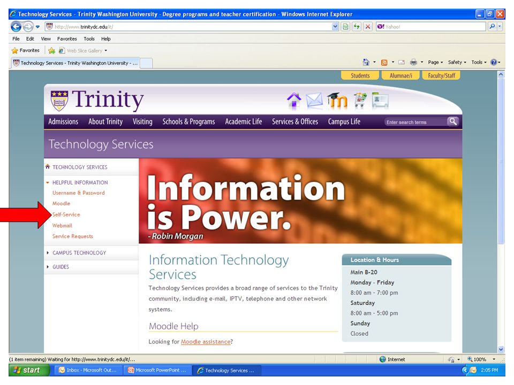This screenshot has width=514, height=385.
Task: Click the ID card directory icon
Action: tap(380, 100)
